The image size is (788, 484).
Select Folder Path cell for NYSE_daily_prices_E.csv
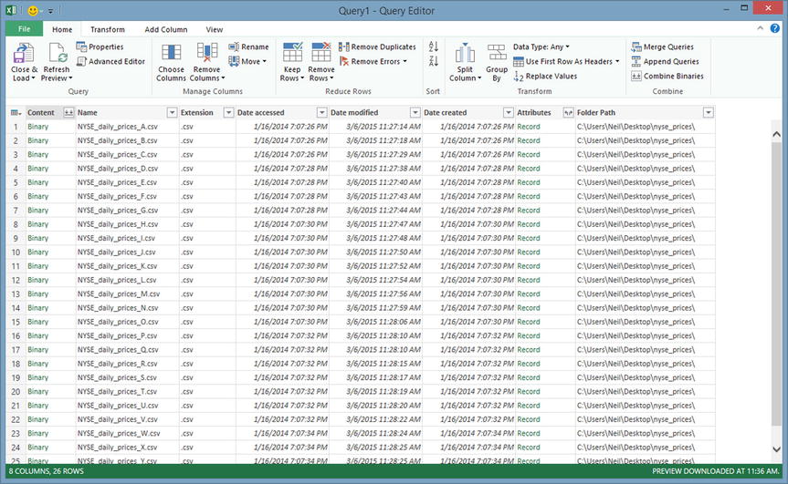[x=645, y=182]
